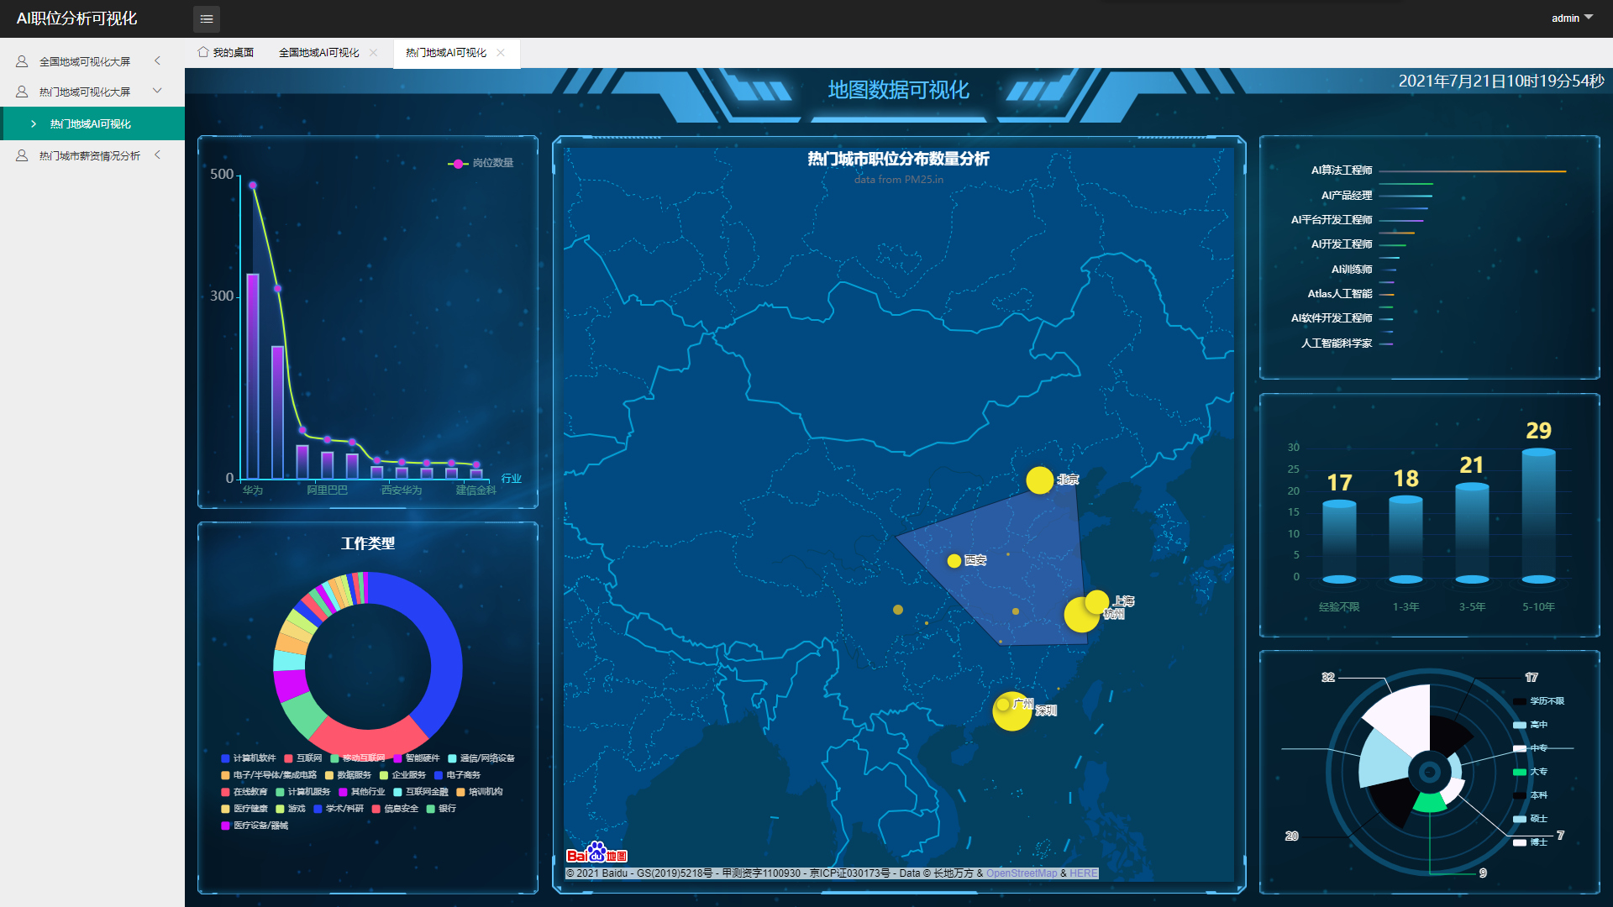1613x907 pixels.
Task: Click the user icon beside 热门城市薪资情况分析
Action: pyautogui.click(x=22, y=155)
